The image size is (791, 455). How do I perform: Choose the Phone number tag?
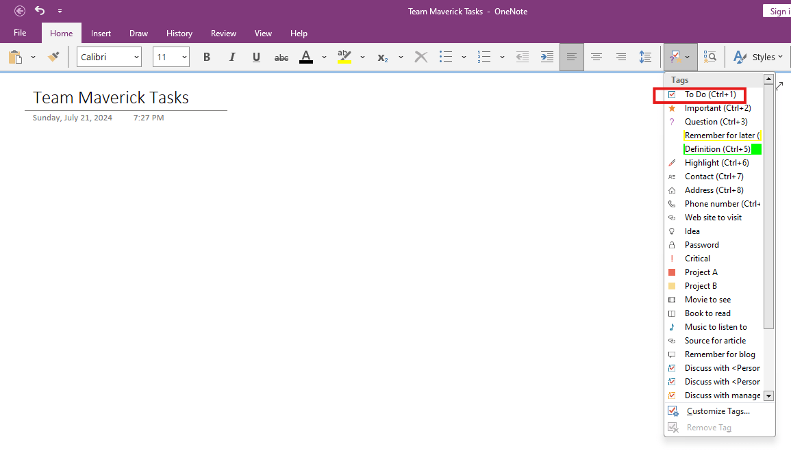coord(714,204)
